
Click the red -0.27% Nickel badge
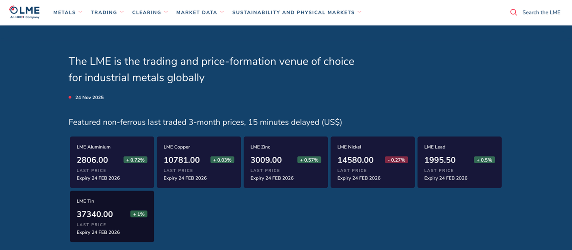[x=396, y=160]
